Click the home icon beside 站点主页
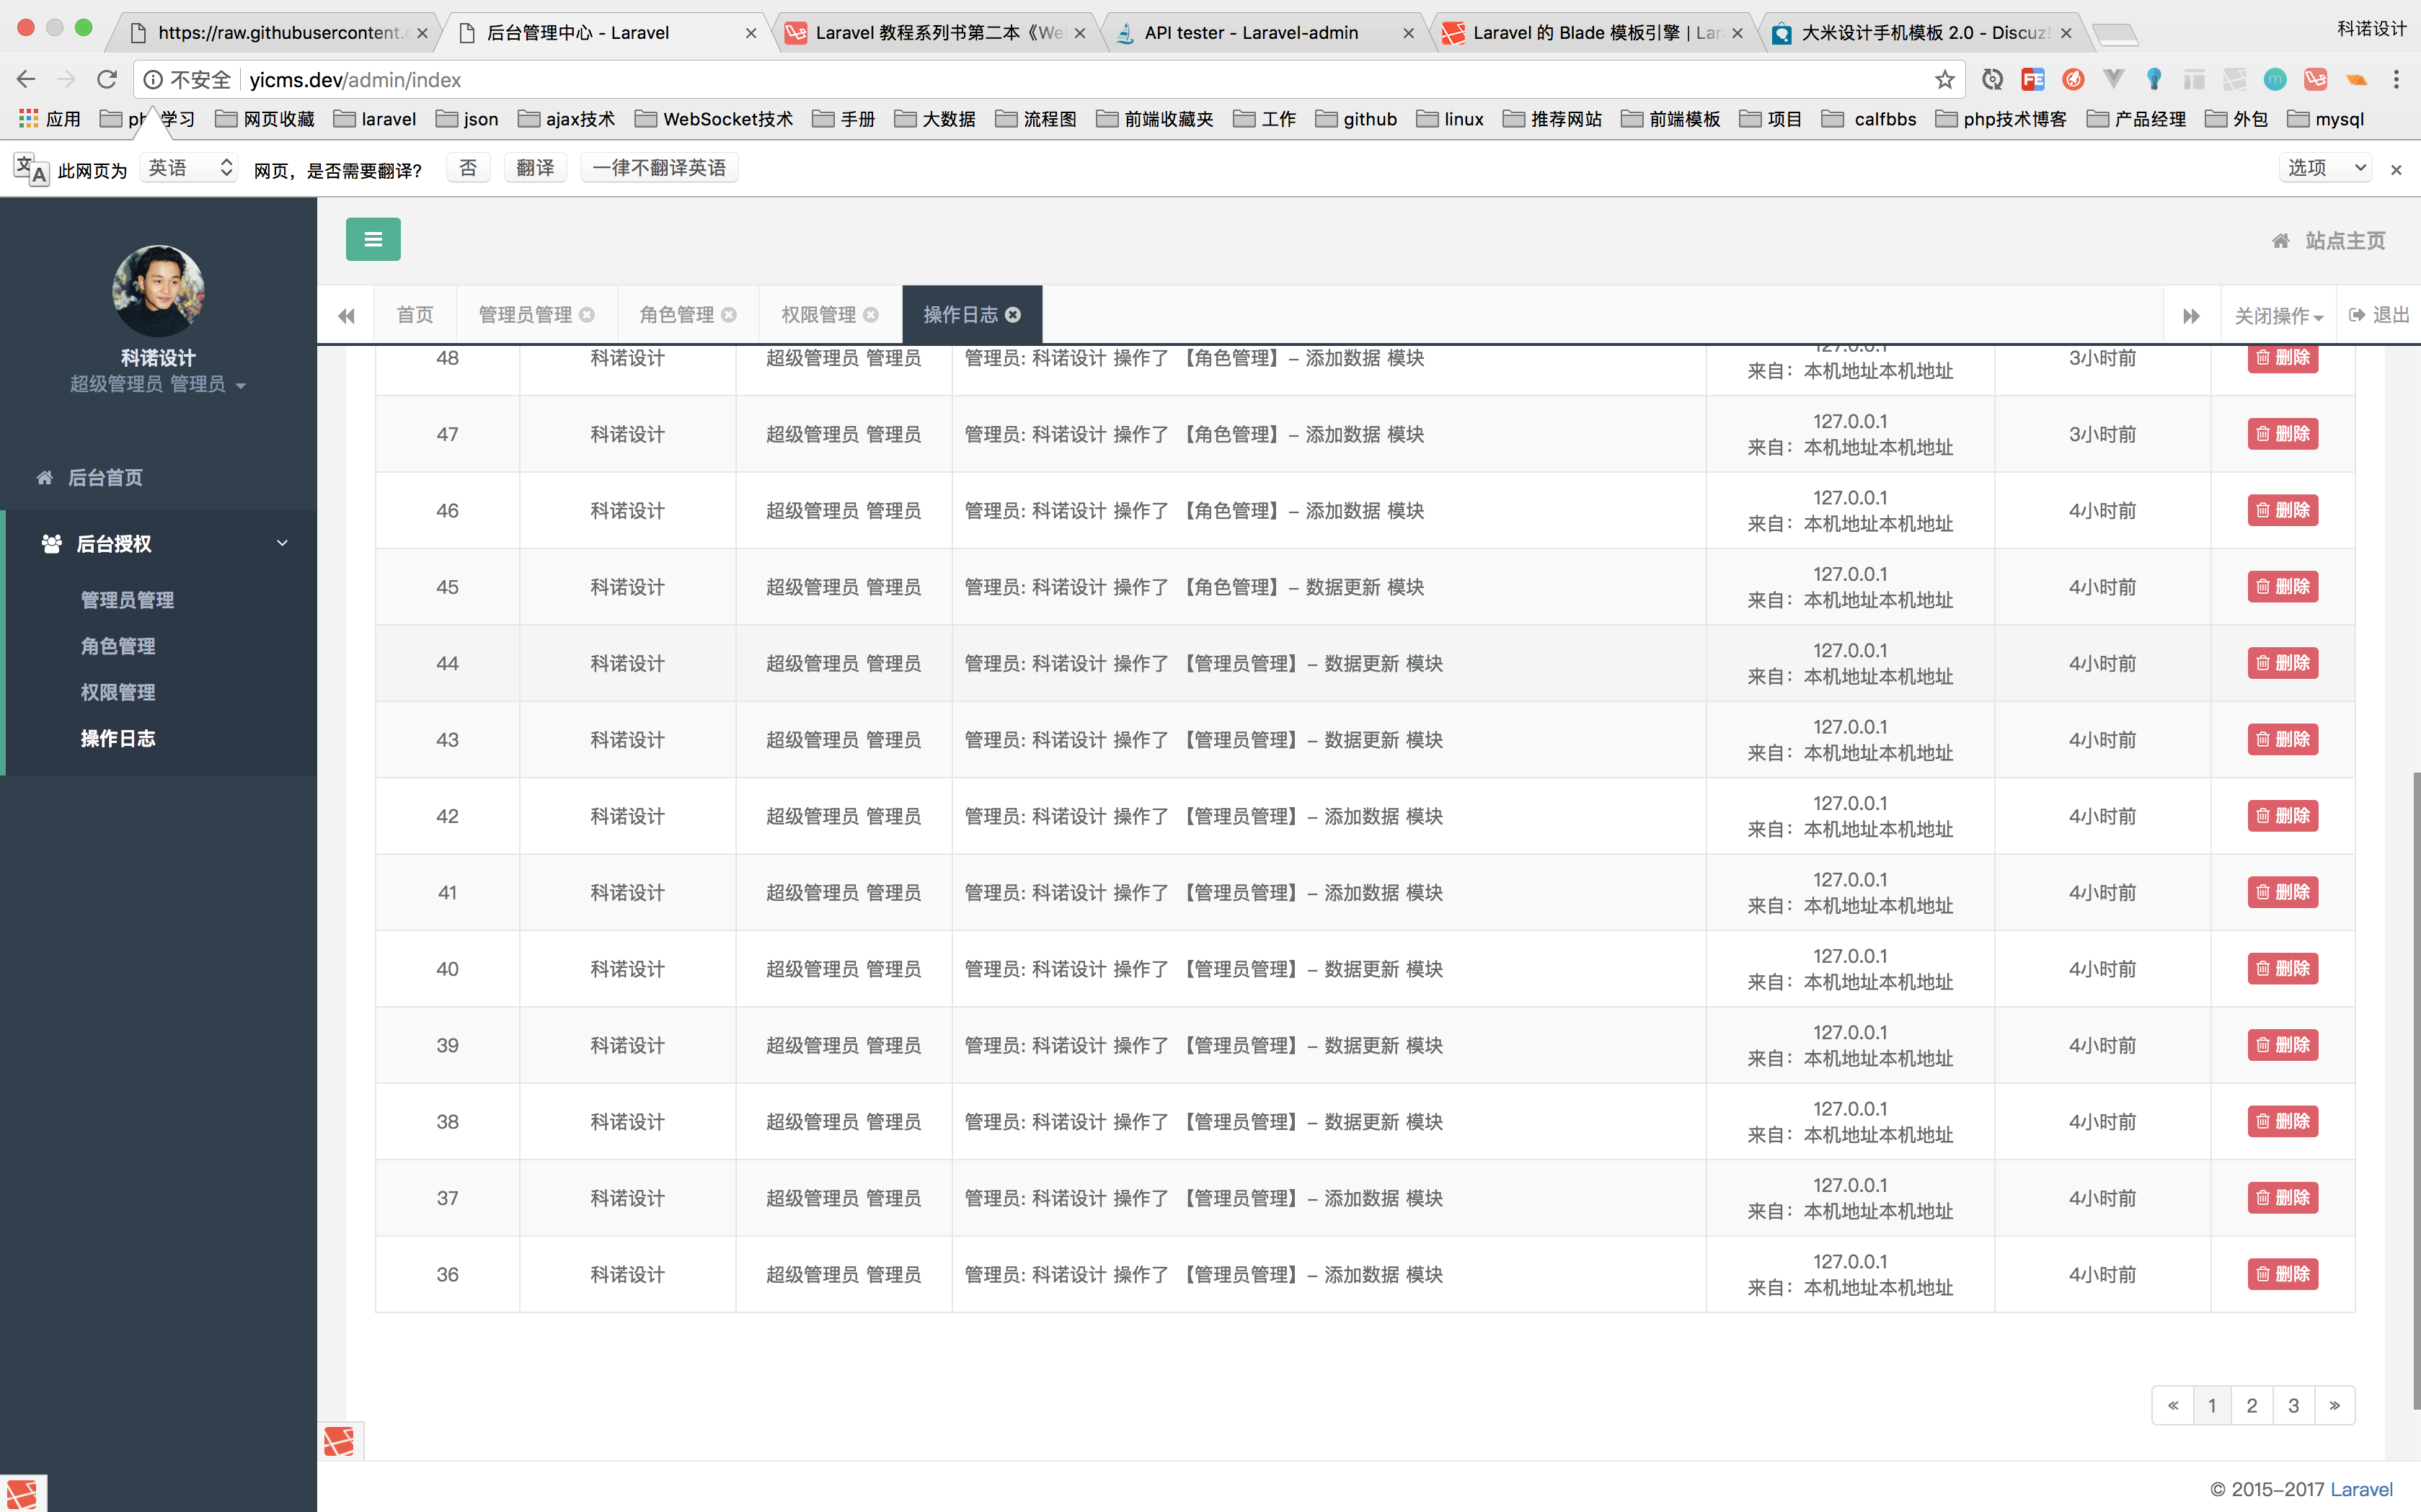2421x1512 pixels. click(x=2281, y=241)
